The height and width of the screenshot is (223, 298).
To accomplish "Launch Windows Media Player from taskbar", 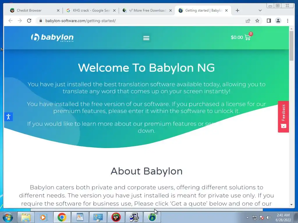I will [x=43, y=217].
